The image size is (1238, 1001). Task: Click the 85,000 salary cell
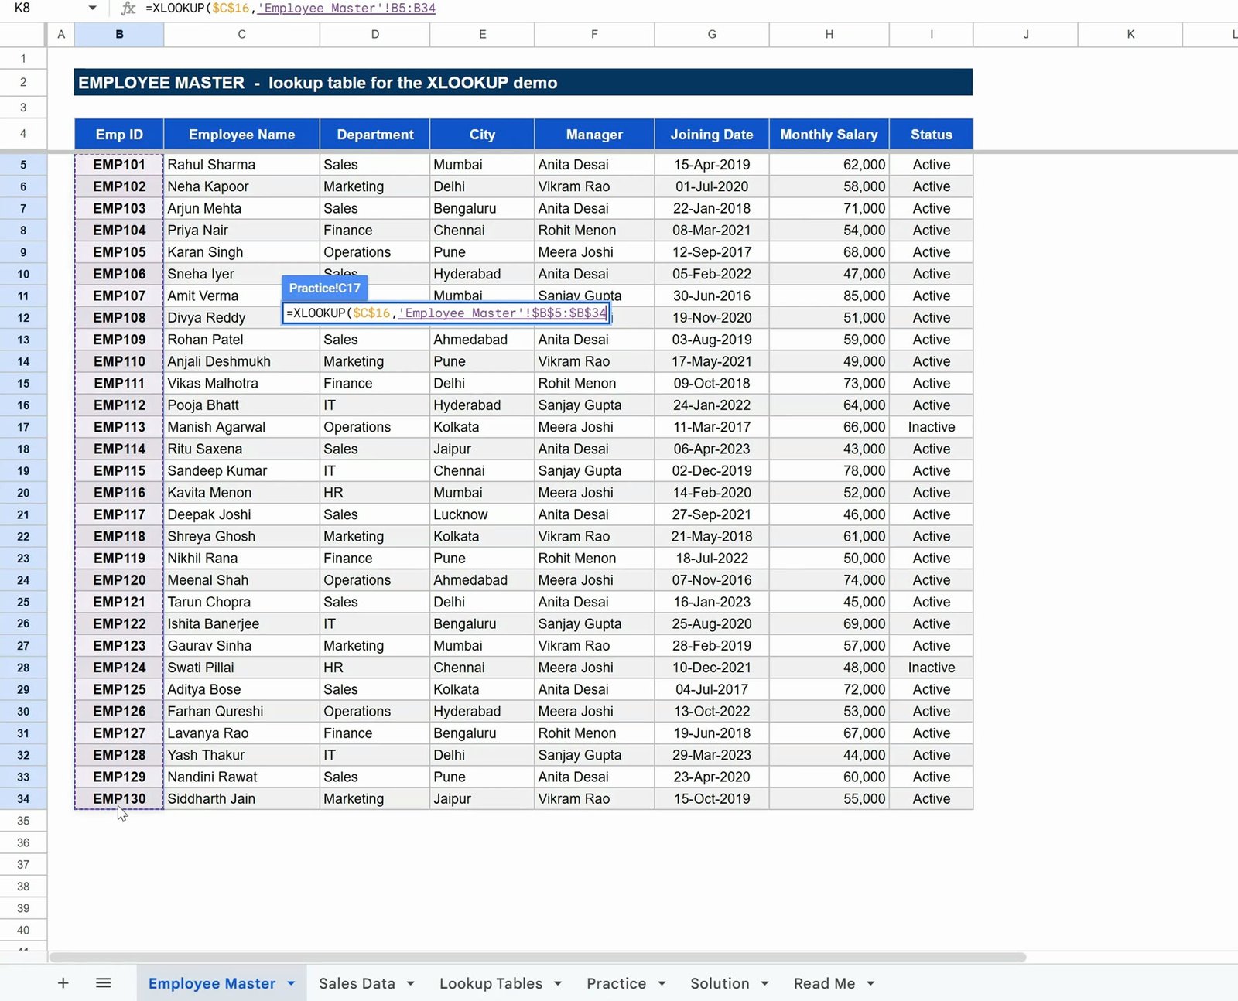[x=829, y=296]
